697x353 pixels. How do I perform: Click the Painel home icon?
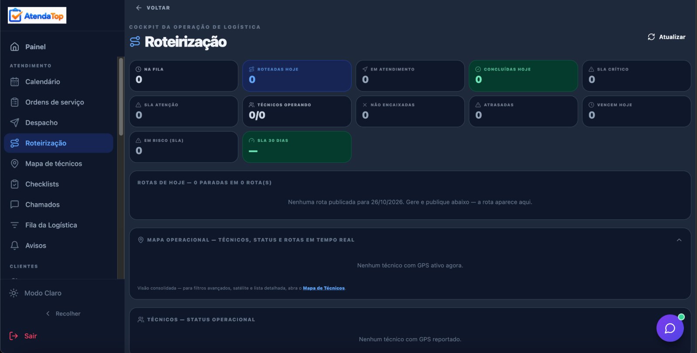14,47
